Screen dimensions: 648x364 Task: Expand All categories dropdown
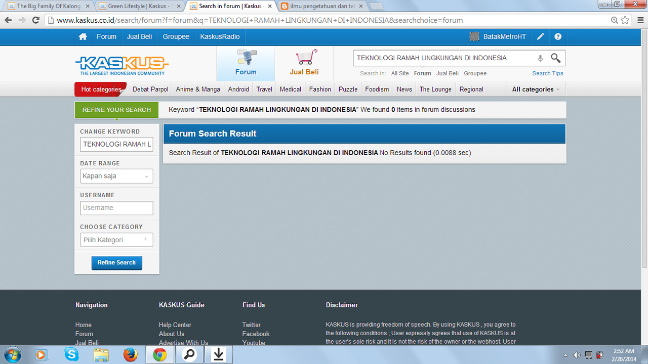(x=536, y=89)
